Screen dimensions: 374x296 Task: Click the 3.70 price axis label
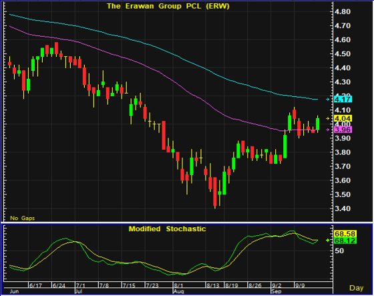[343, 166]
